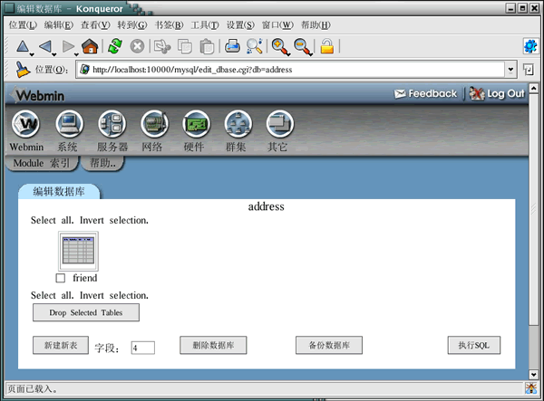Clear location bar with broom icon
Viewport: 544px width, 401px height.
click(23, 70)
